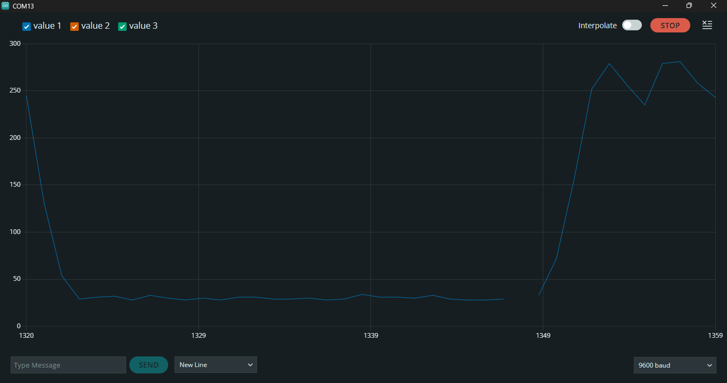The image size is (727, 383).
Task: Click the value 3 legend label
Action: tap(143, 26)
